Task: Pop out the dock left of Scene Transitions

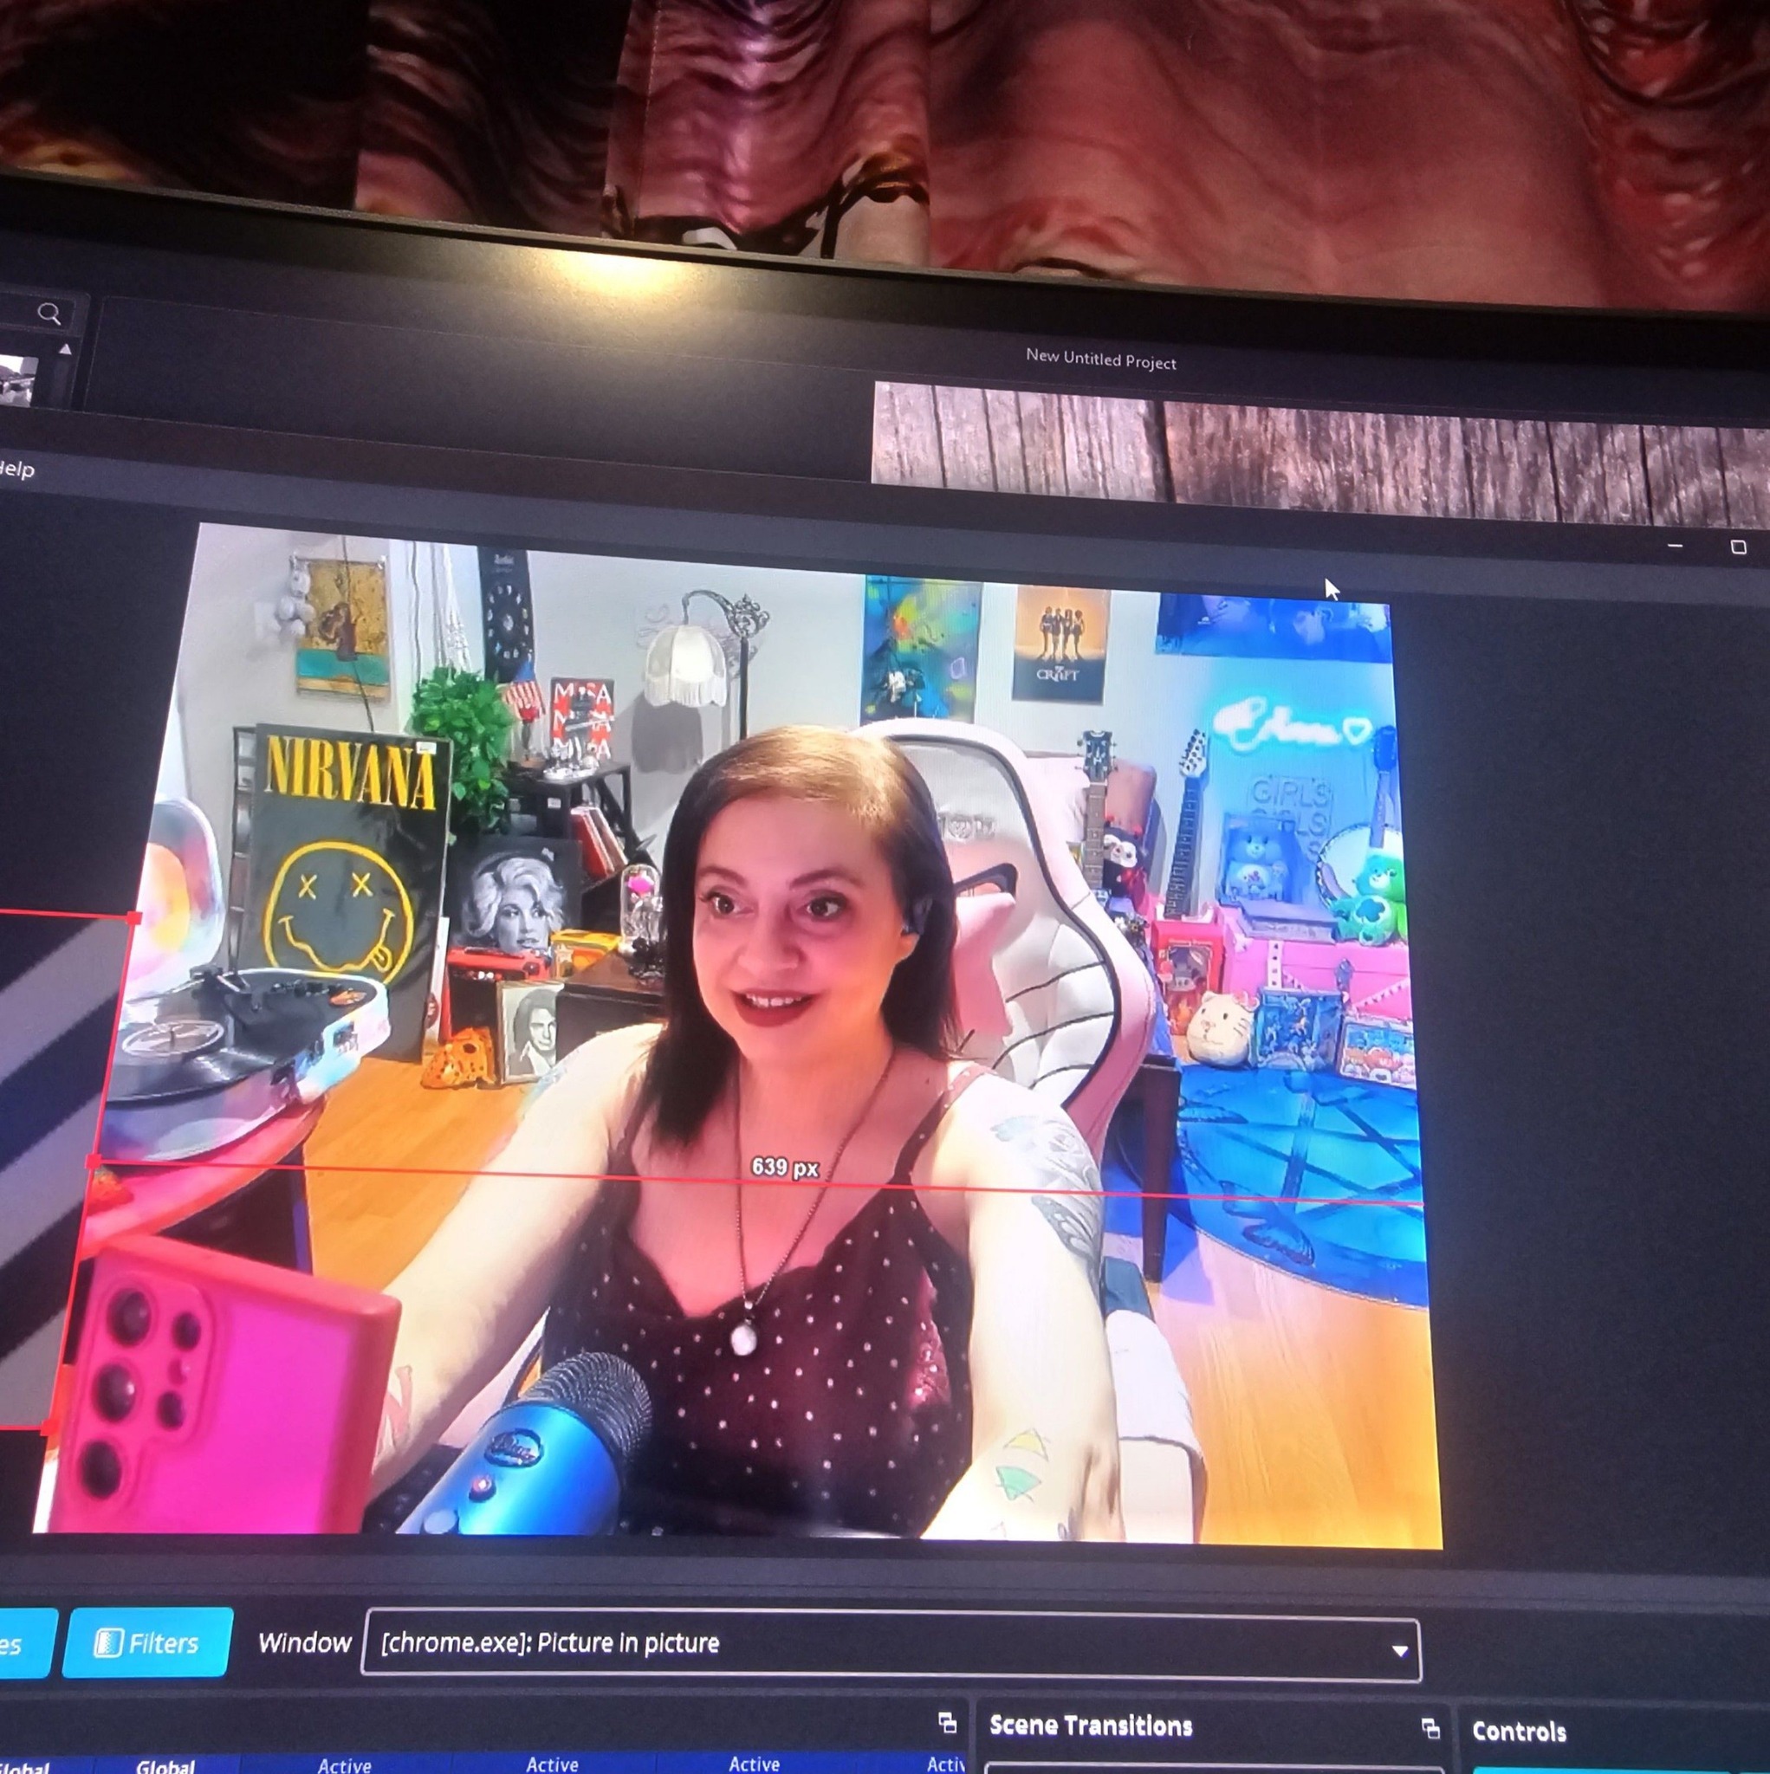Action: (947, 1723)
